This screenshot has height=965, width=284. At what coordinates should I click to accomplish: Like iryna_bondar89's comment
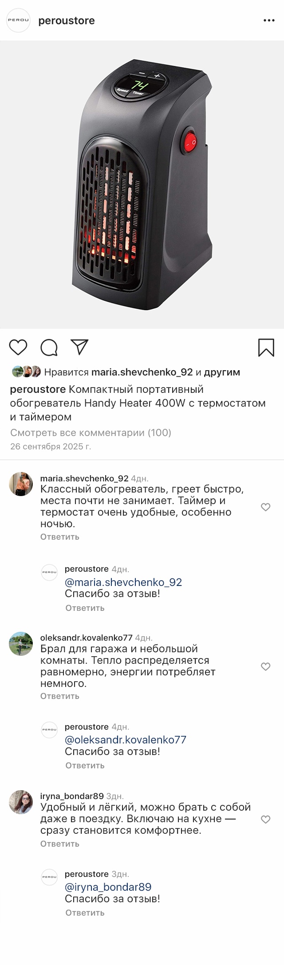[x=265, y=820]
